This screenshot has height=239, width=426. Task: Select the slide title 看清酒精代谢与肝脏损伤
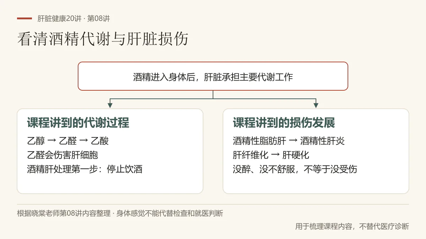pos(103,39)
